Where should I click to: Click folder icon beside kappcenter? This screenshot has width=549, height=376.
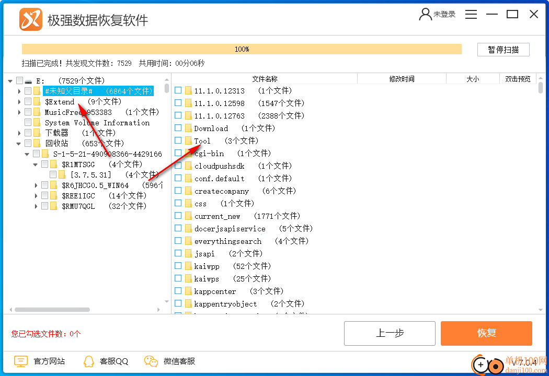(188, 291)
